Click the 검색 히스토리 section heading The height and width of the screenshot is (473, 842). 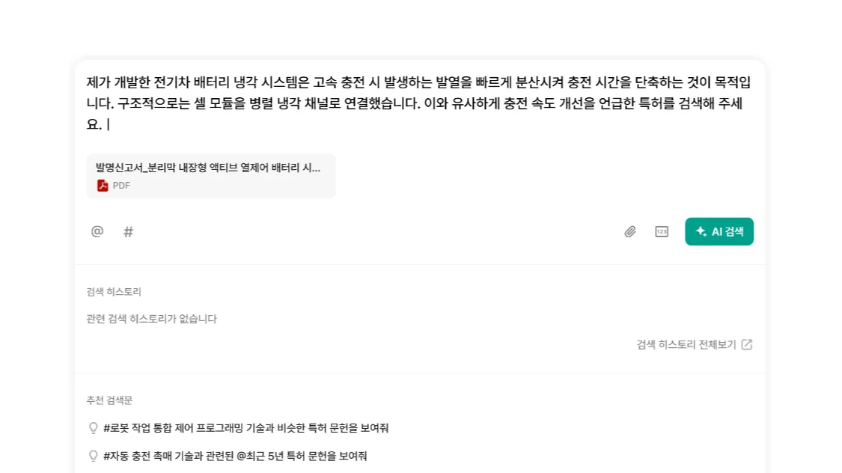coord(114,292)
